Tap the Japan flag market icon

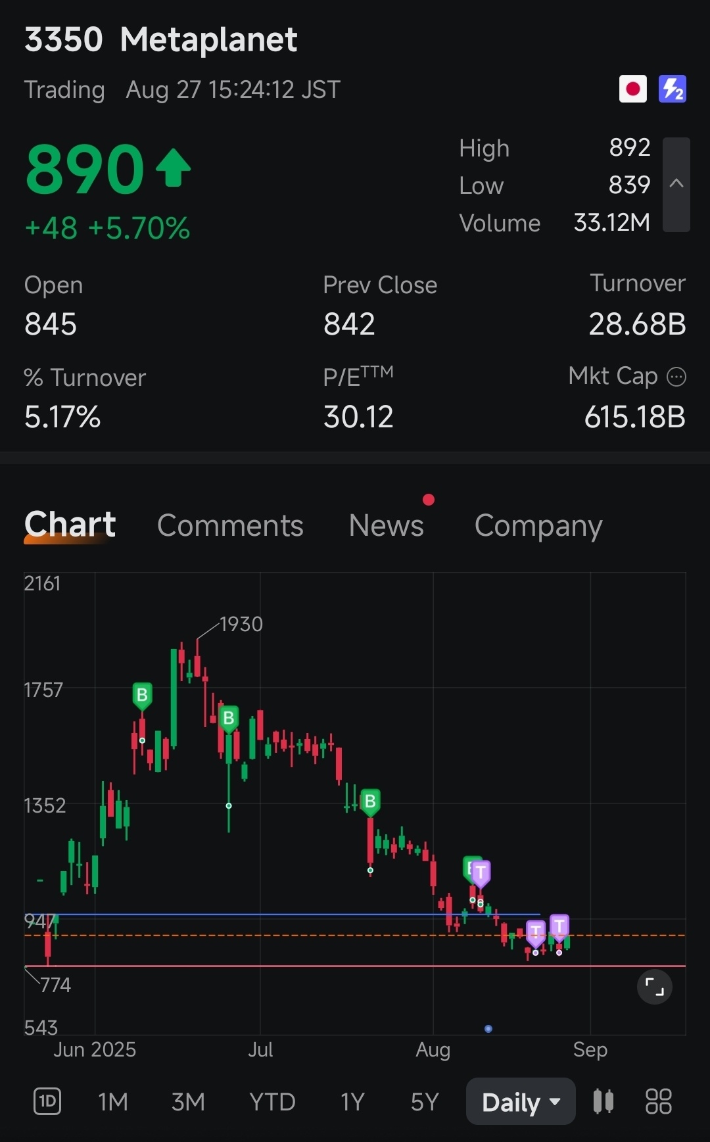click(x=633, y=89)
